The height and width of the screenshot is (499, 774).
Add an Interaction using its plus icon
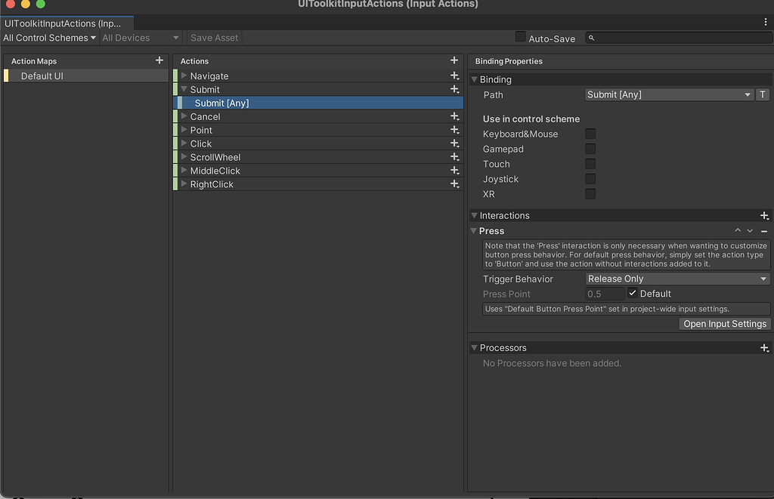coord(764,215)
